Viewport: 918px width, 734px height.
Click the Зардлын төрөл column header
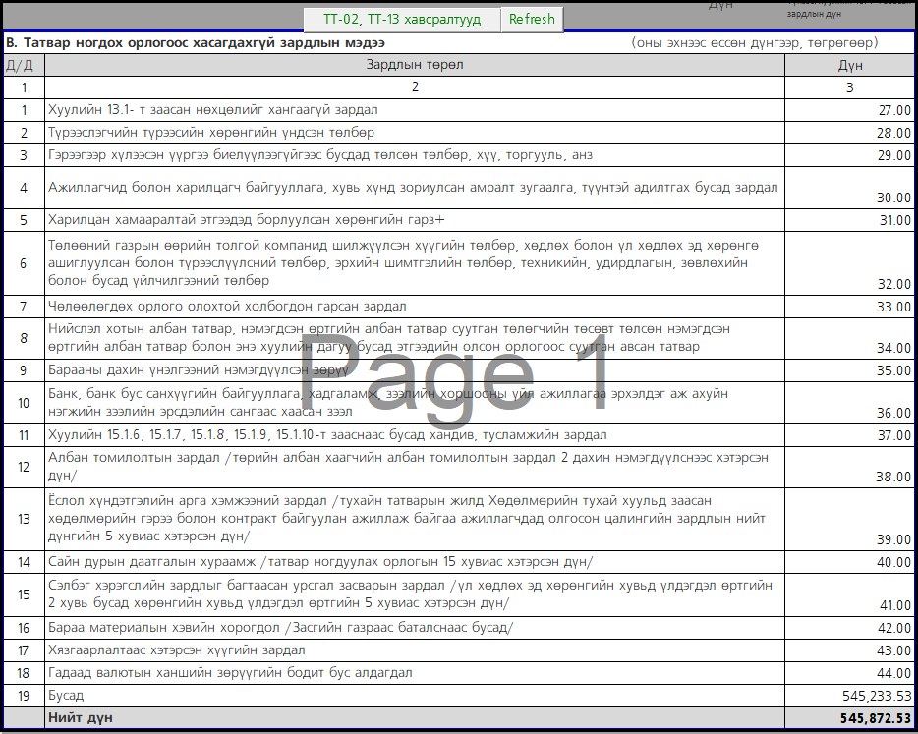pyautogui.click(x=415, y=65)
